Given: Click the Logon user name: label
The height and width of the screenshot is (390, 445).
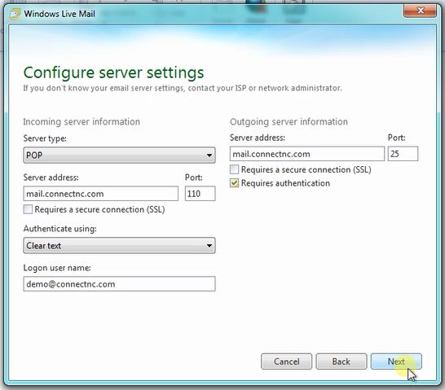Looking at the screenshot, I should tap(57, 268).
